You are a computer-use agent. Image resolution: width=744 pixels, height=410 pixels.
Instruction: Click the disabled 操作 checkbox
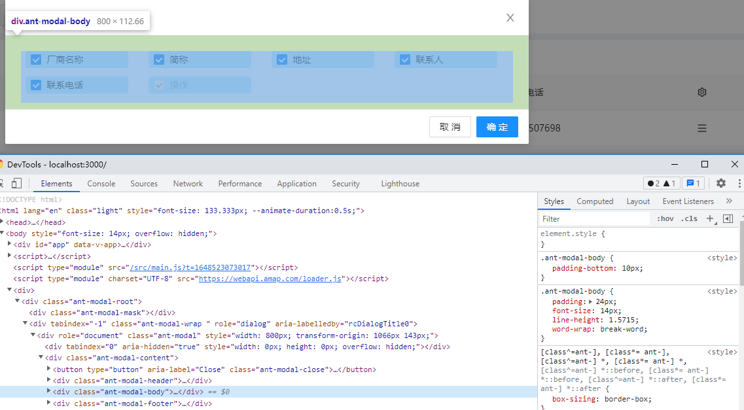[x=159, y=85]
